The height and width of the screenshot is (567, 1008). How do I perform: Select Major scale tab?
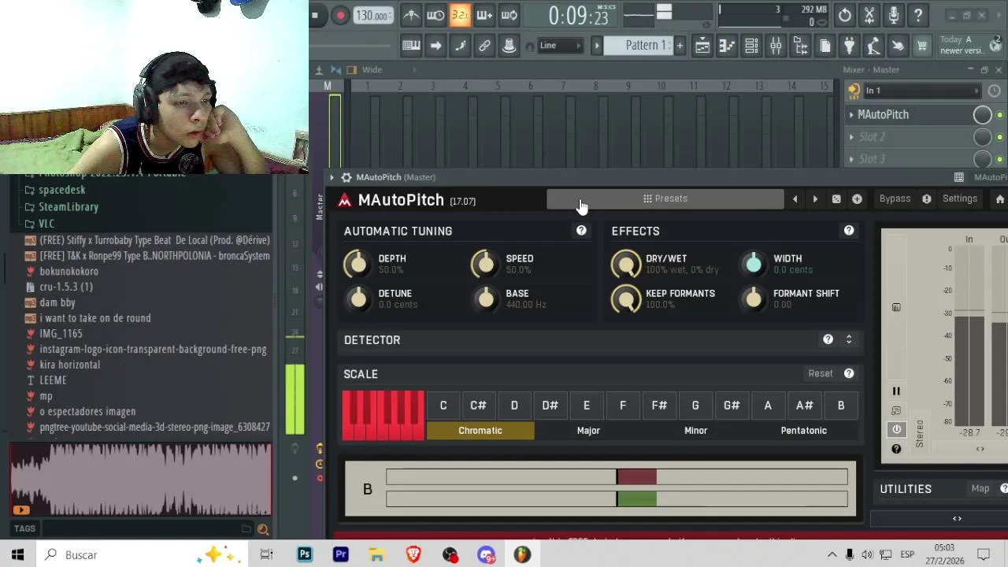588,431
